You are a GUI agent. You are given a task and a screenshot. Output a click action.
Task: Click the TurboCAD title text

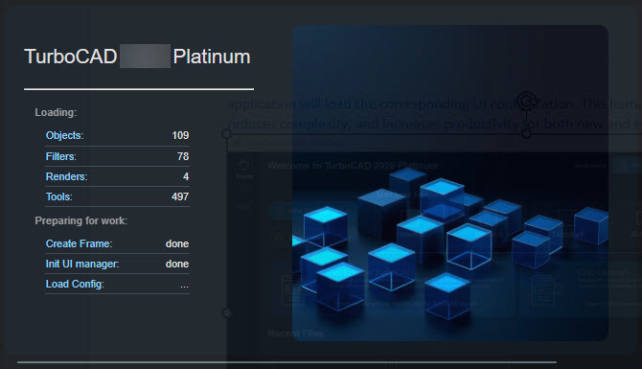pos(71,57)
